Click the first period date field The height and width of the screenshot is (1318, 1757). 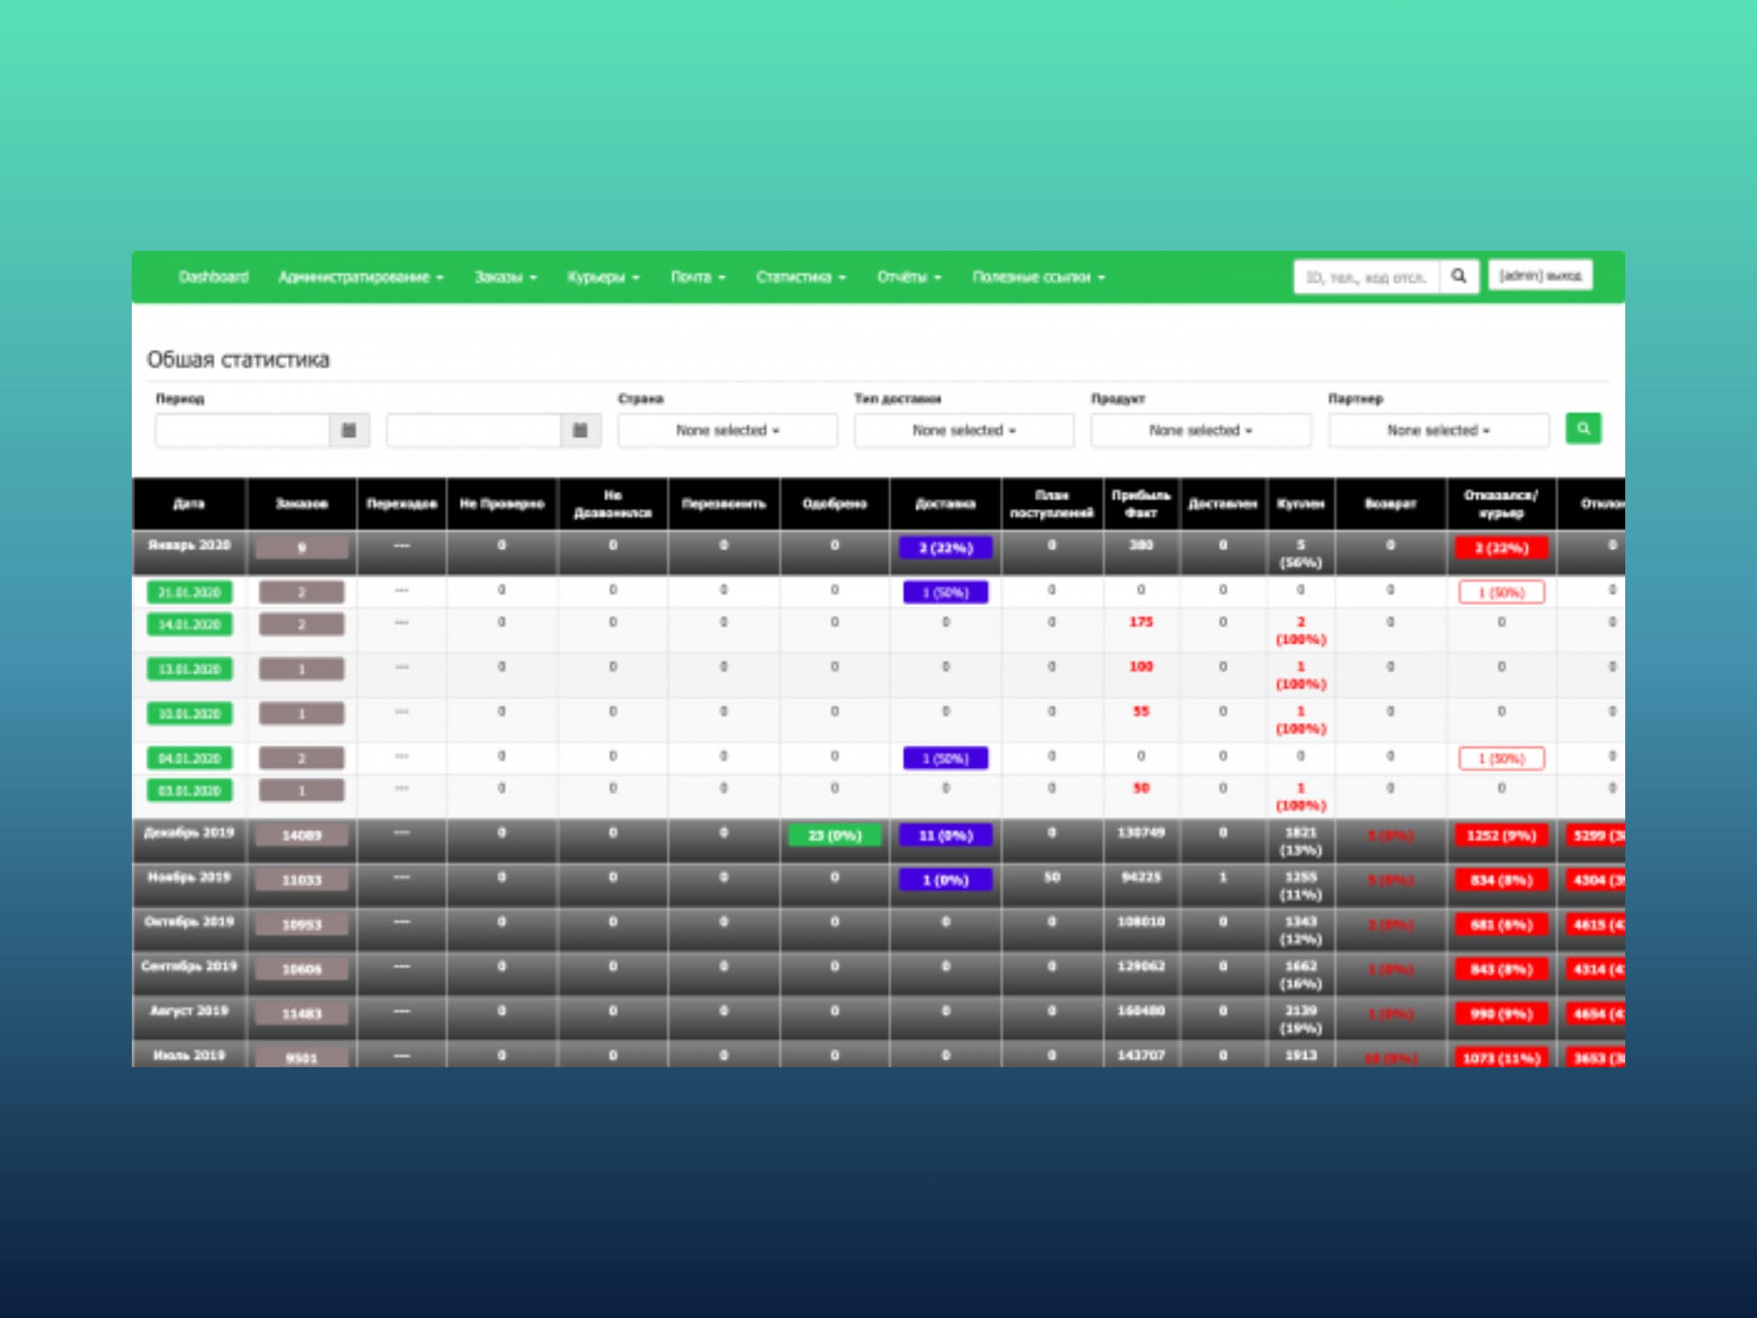point(243,430)
